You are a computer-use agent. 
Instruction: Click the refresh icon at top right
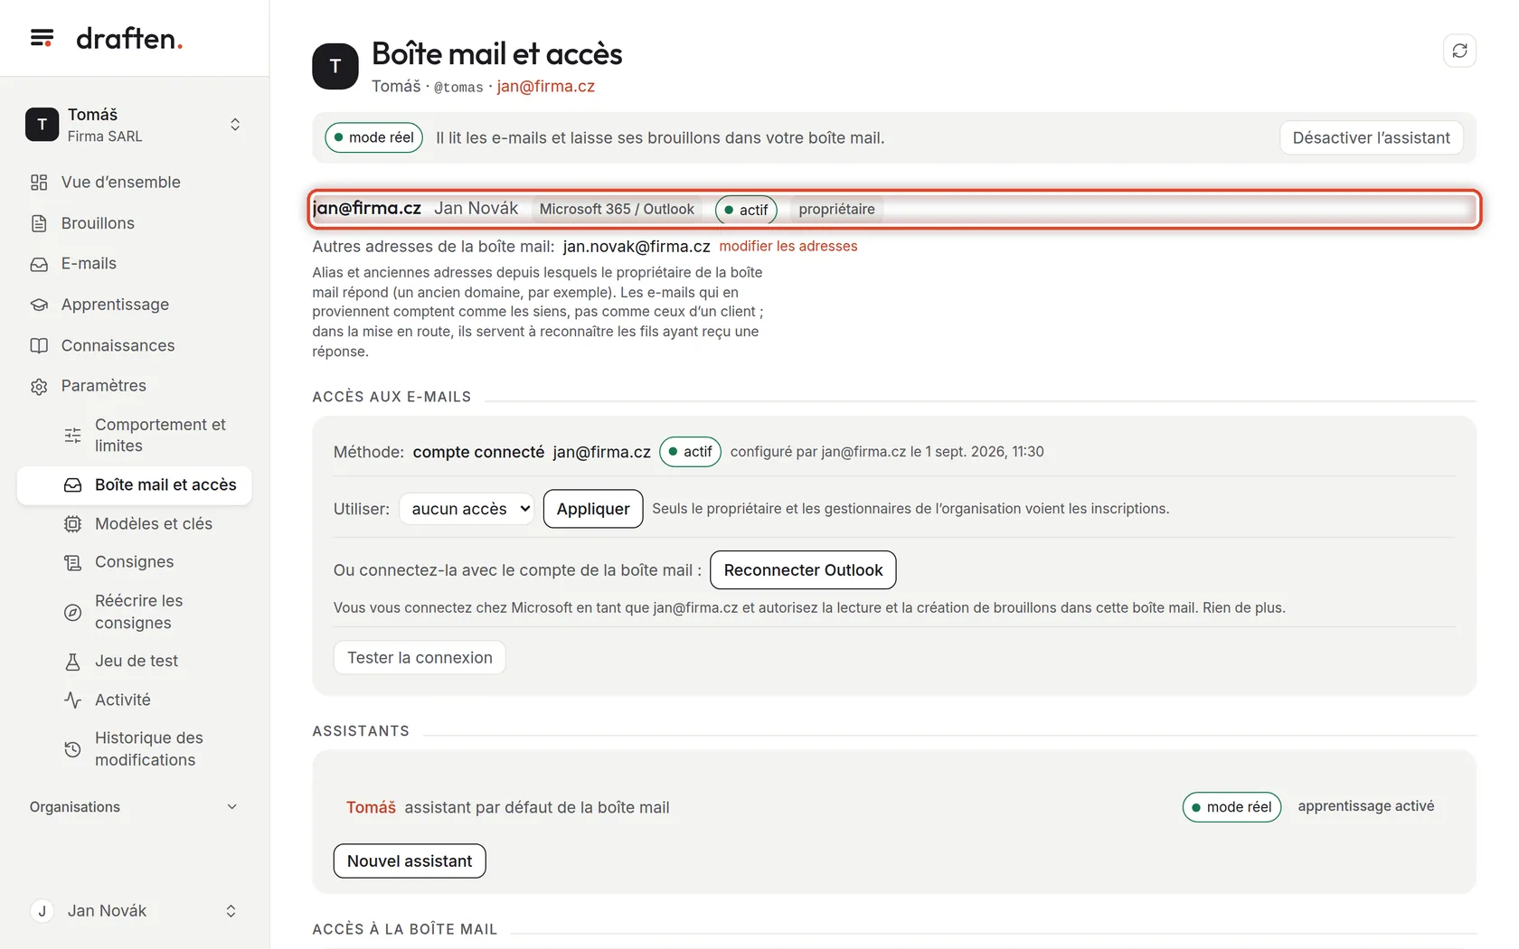coord(1459,51)
